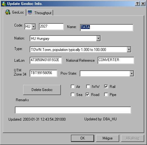The width and height of the screenshot is (147, 145).
Task: Click the Delete Geoloc button
Action: point(42,90)
